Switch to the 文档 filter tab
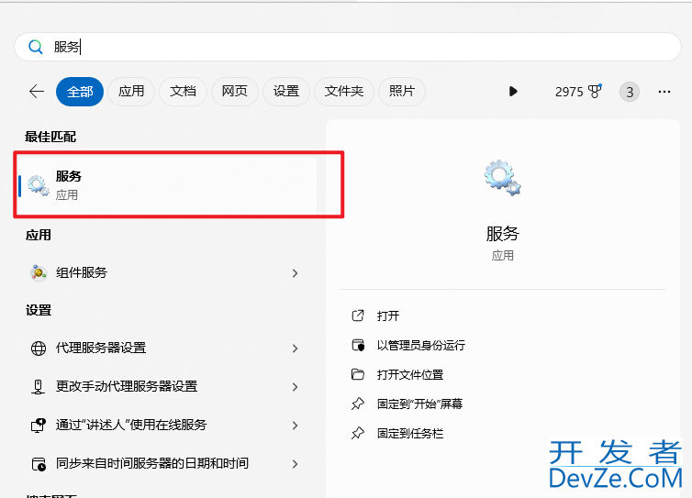Image resolution: width=692 pixels, height=498 pixels. point(184,91)
